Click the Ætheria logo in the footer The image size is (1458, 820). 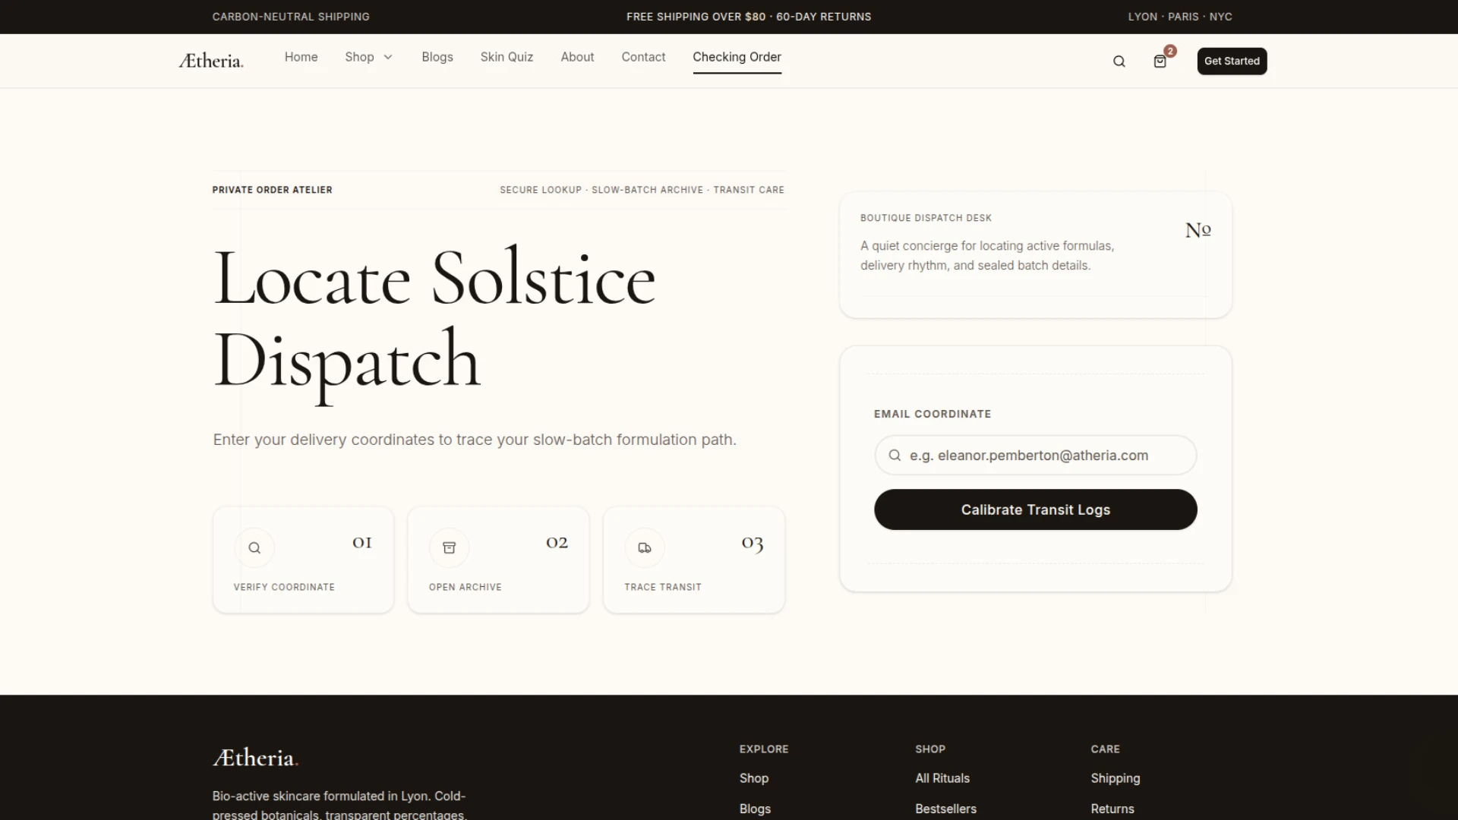click(x=255, y=757)
